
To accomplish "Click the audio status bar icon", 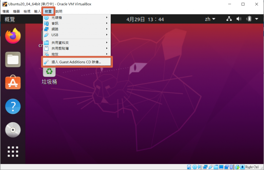I will 200,167.
